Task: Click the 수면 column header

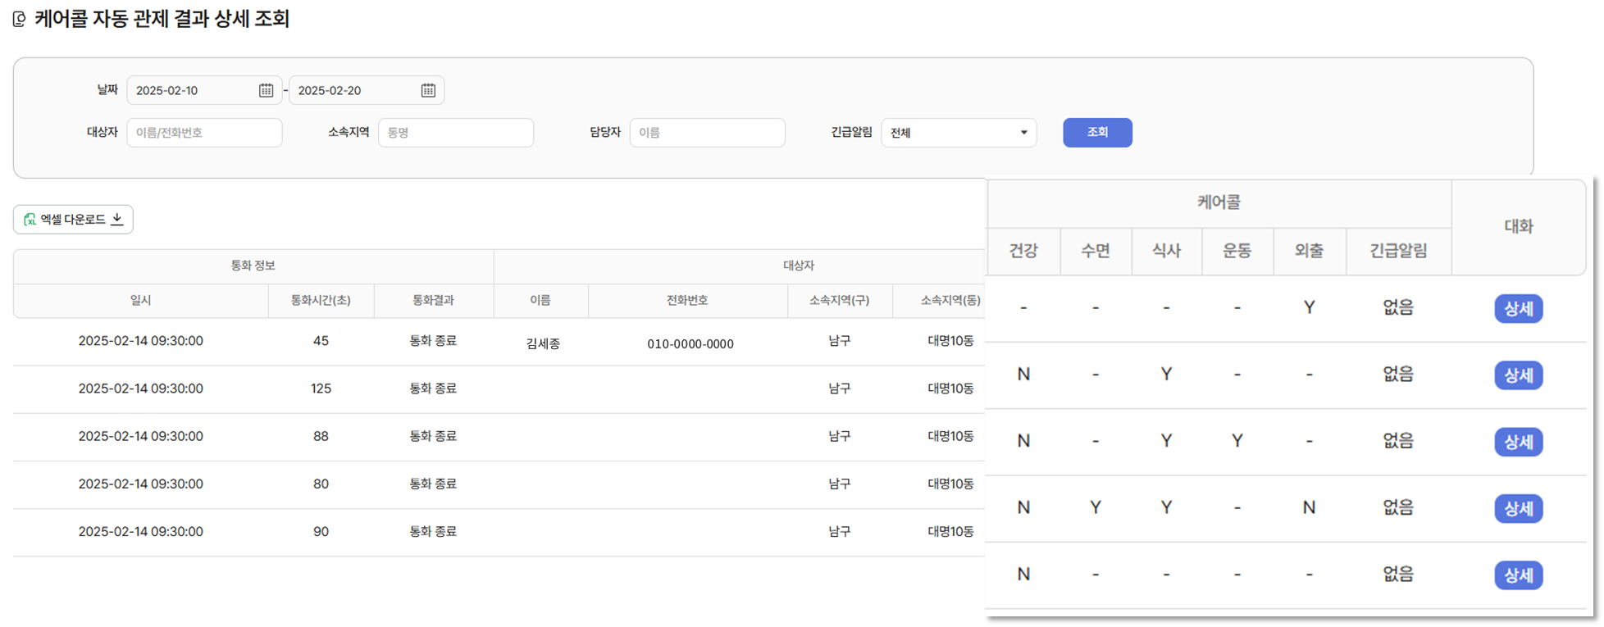Action: 1096,251
